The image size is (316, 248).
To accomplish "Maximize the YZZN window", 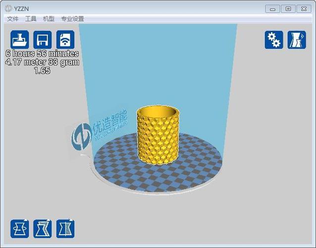I will pos(288,8).
